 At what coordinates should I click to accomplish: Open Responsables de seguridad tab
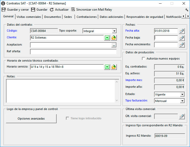tap(145, 17)
